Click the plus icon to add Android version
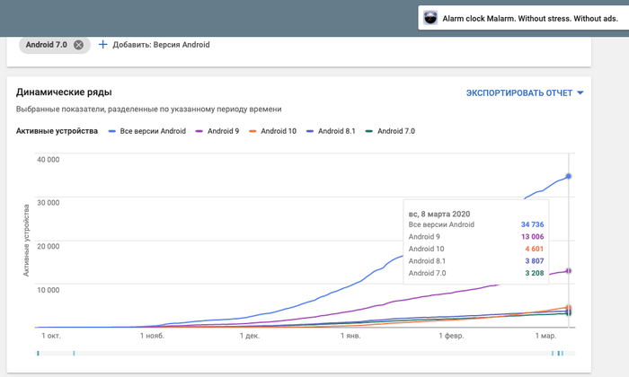Image resolution: width=629 pixels, height=377 pixels. (x=102, y=45)
